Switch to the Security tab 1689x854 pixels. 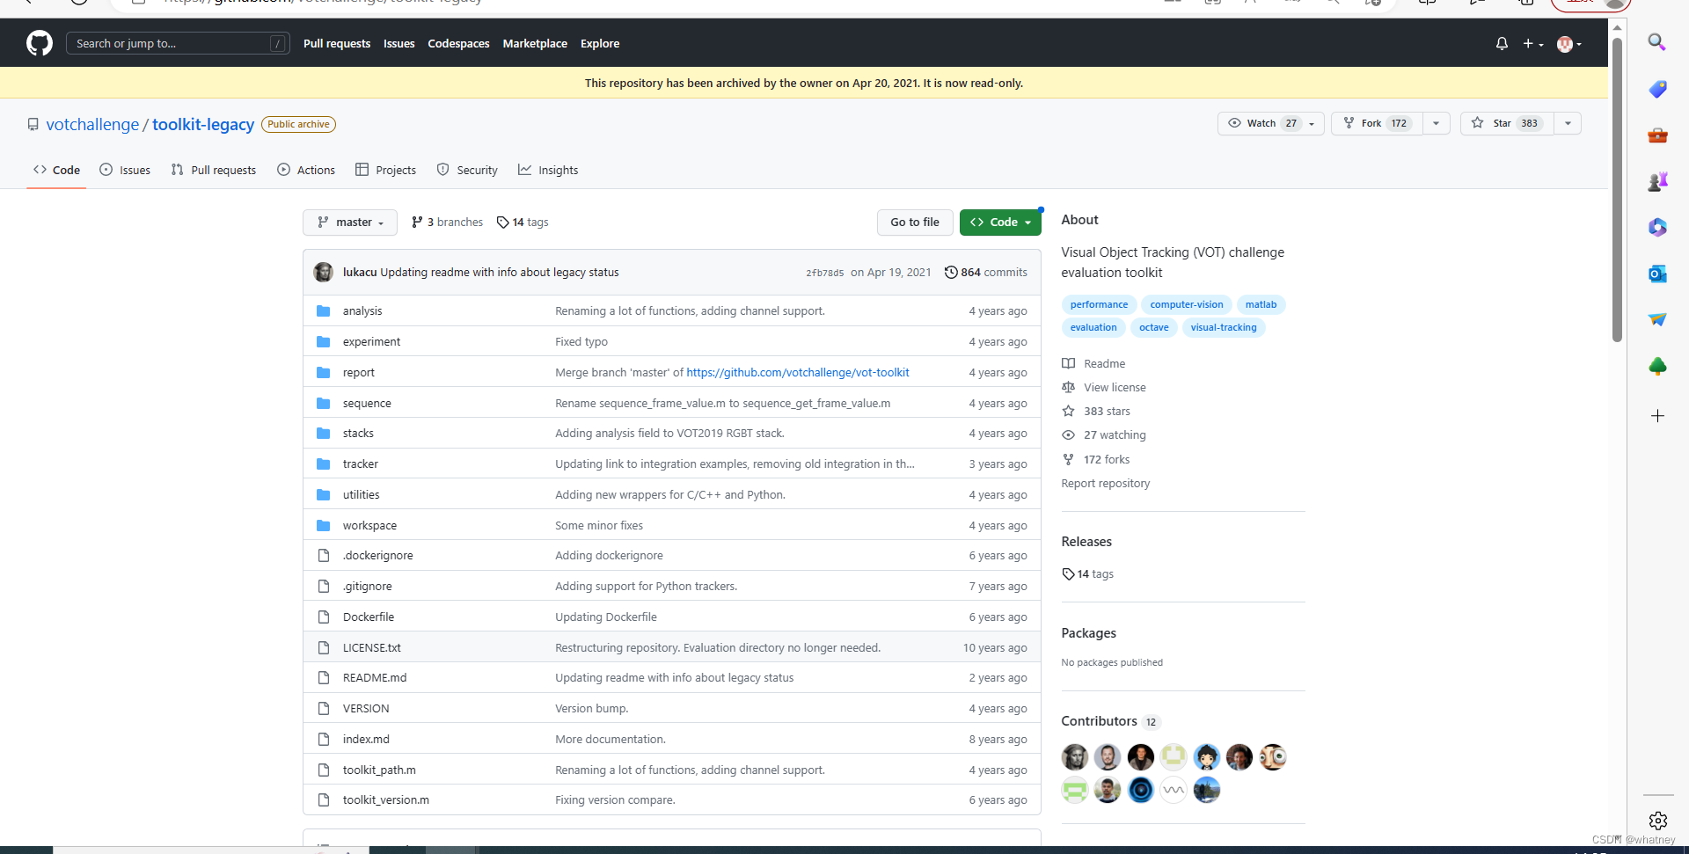coord(467,170)
